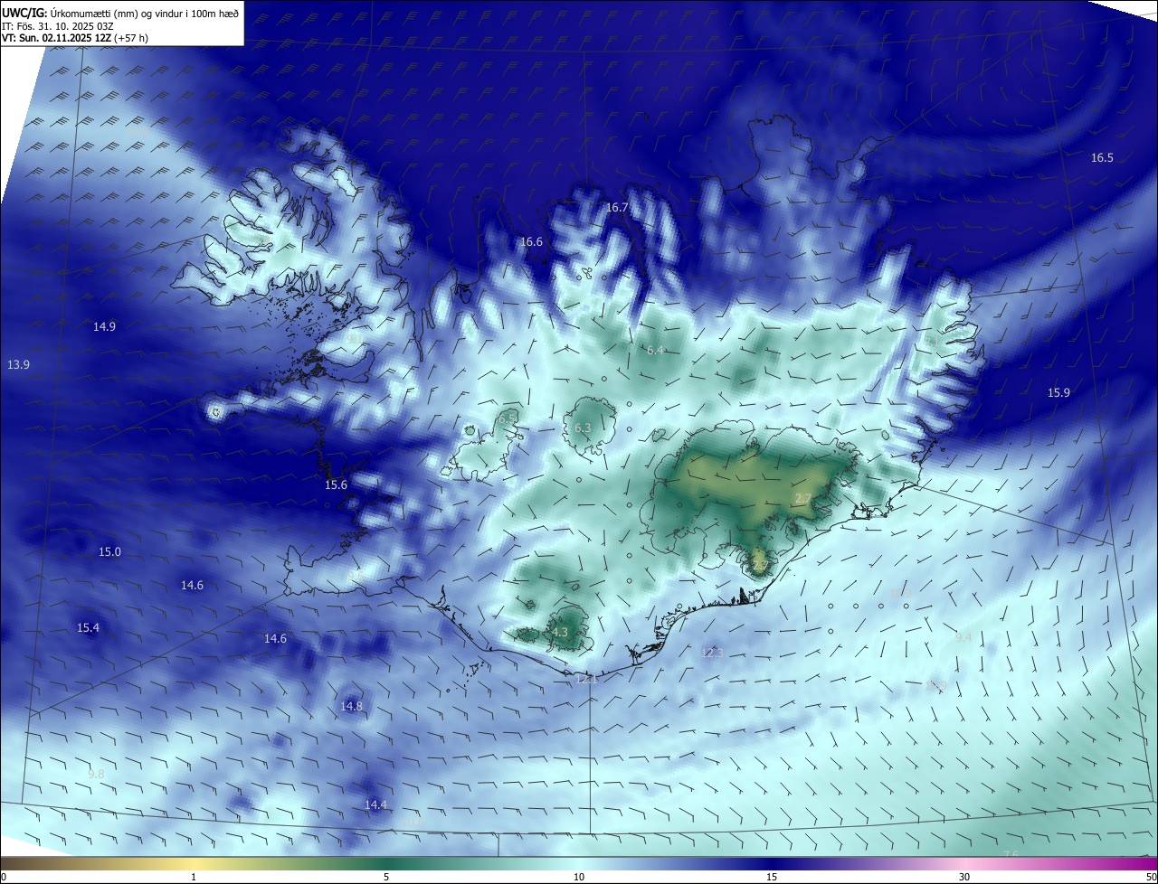Viewport: 1158px width, 884px height.
Task: Click the UWC/IG map title line
Action: click(x=120, y=13)
